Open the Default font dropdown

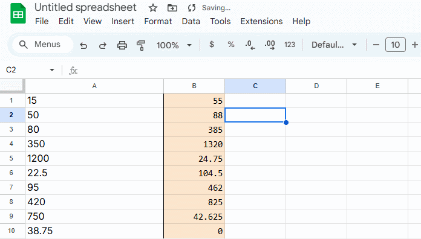(334, 45)
